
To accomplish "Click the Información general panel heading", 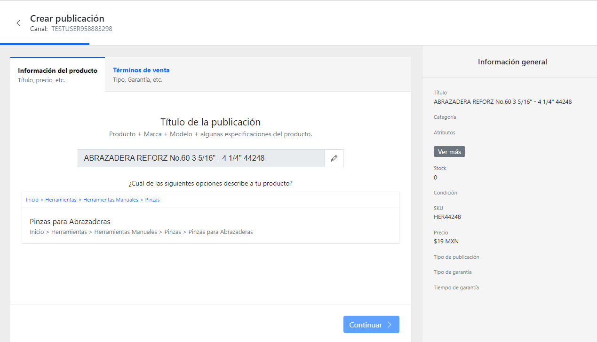I will (512, 62).
